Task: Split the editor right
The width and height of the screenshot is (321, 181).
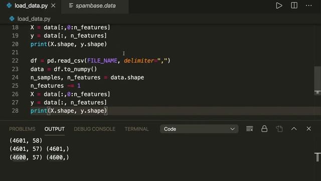Action: [x=294, y=6]
